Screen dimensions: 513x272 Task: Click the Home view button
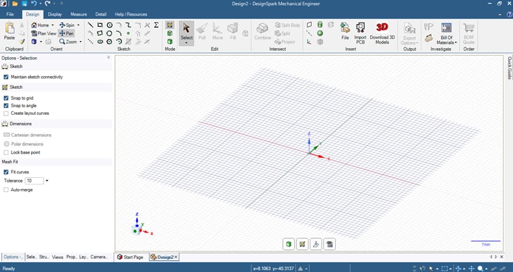[40, 25]
